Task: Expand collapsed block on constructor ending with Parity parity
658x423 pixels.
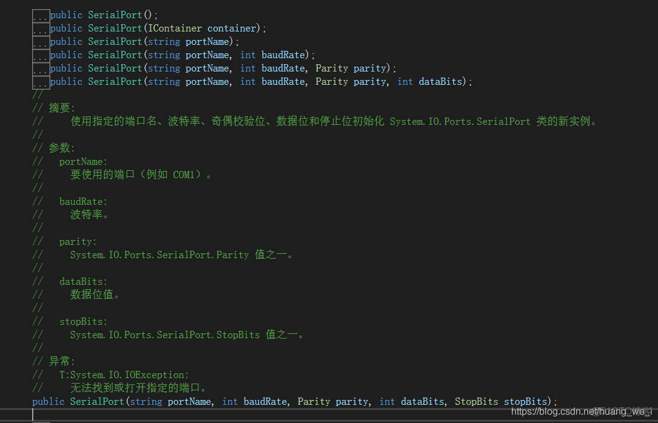Action: coord(41,68)
